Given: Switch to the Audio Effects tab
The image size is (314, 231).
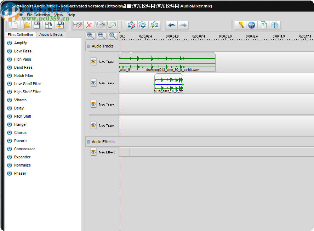Looking at the screenshot, I should pyautogui.click(x=51, y=34).
